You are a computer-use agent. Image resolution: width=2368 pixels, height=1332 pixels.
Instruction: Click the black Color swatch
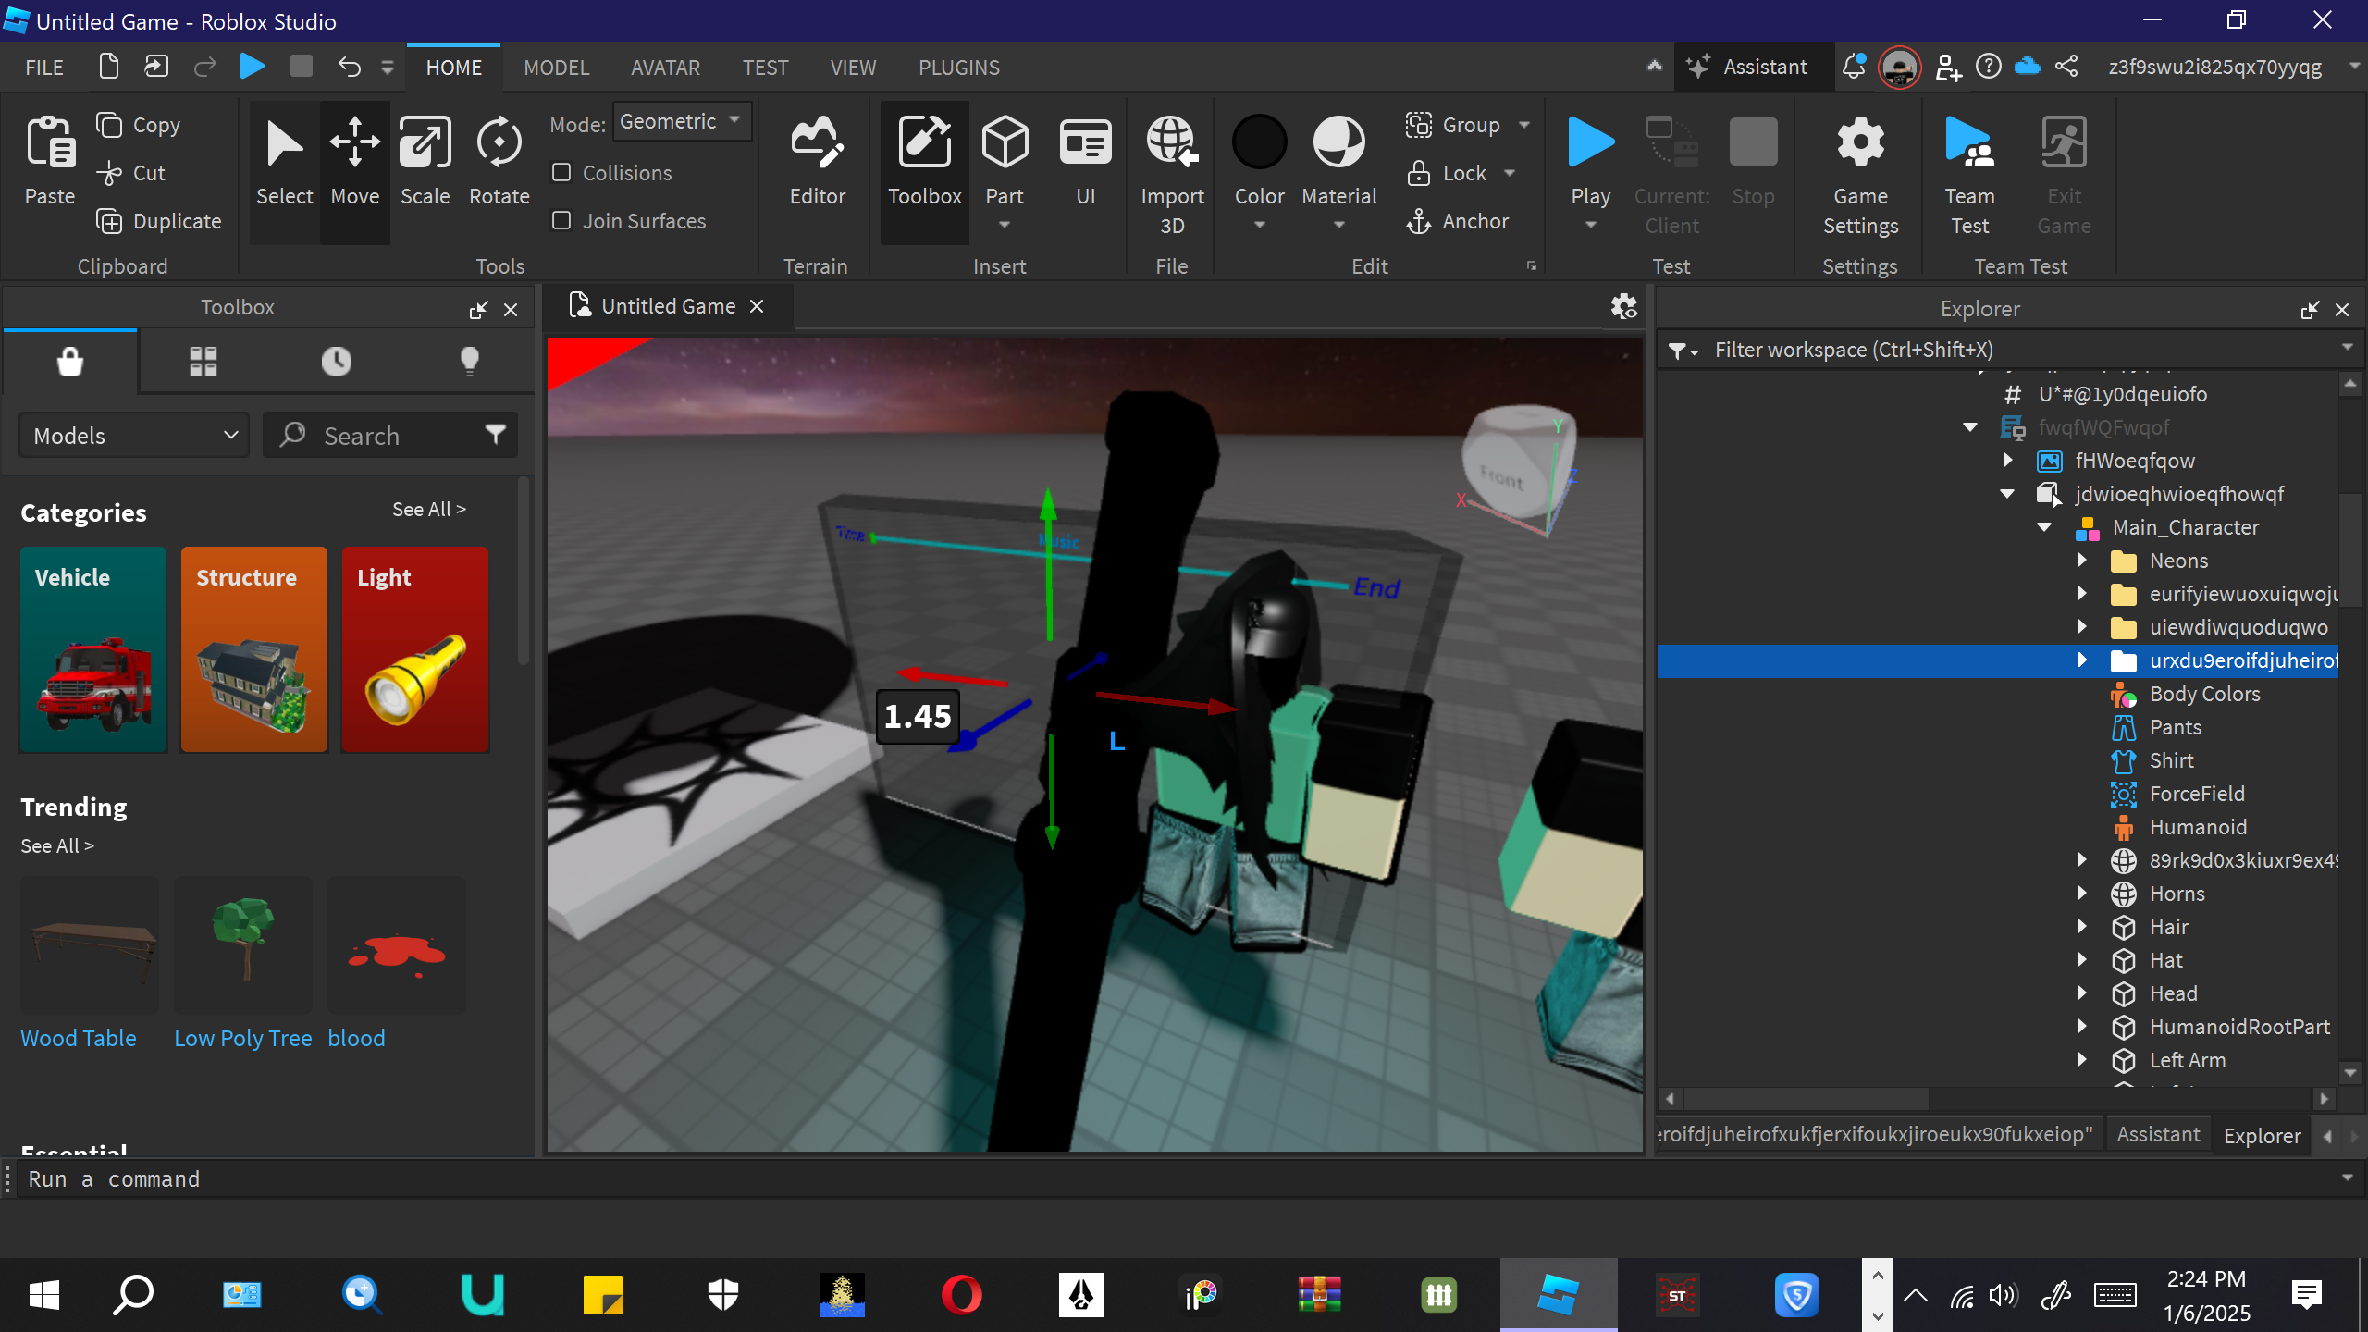point(1259,143)
